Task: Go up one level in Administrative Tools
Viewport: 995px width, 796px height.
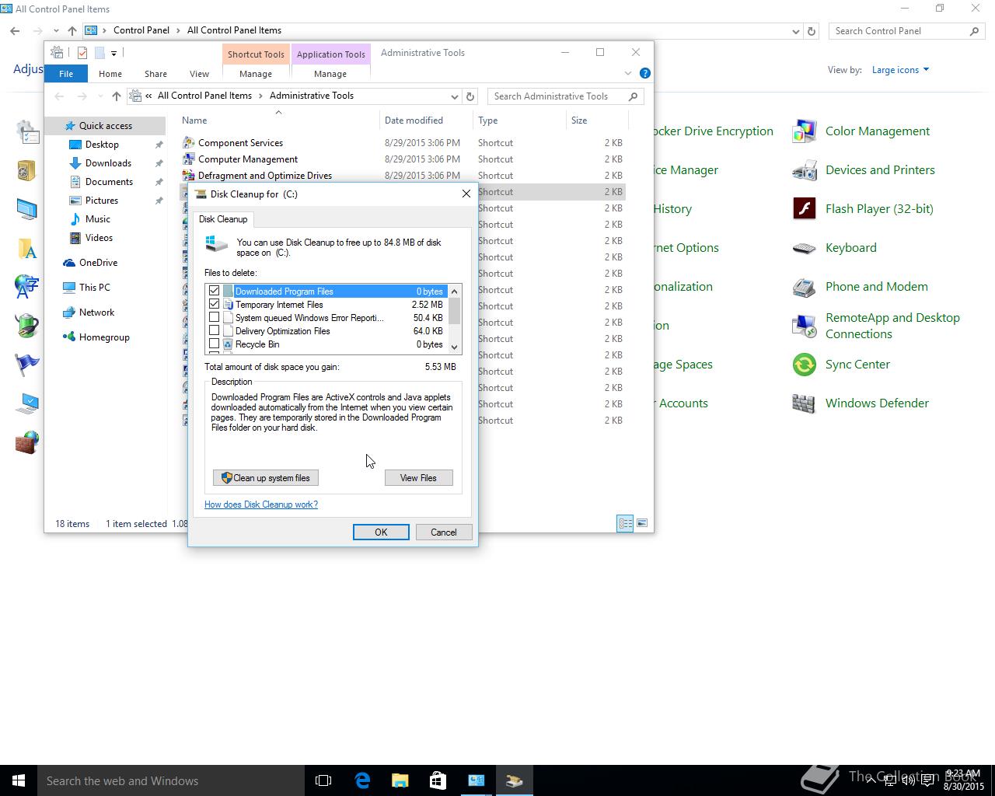Action: click(x=117, y=96)
